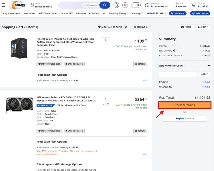Remove the MSI RTX 3060
The height and width of the screenshot is (171, 214).
tap(140, 131)
